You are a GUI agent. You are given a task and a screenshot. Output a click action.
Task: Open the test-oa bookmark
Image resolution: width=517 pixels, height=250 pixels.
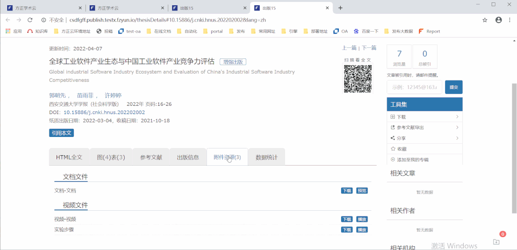coord(129,31)
